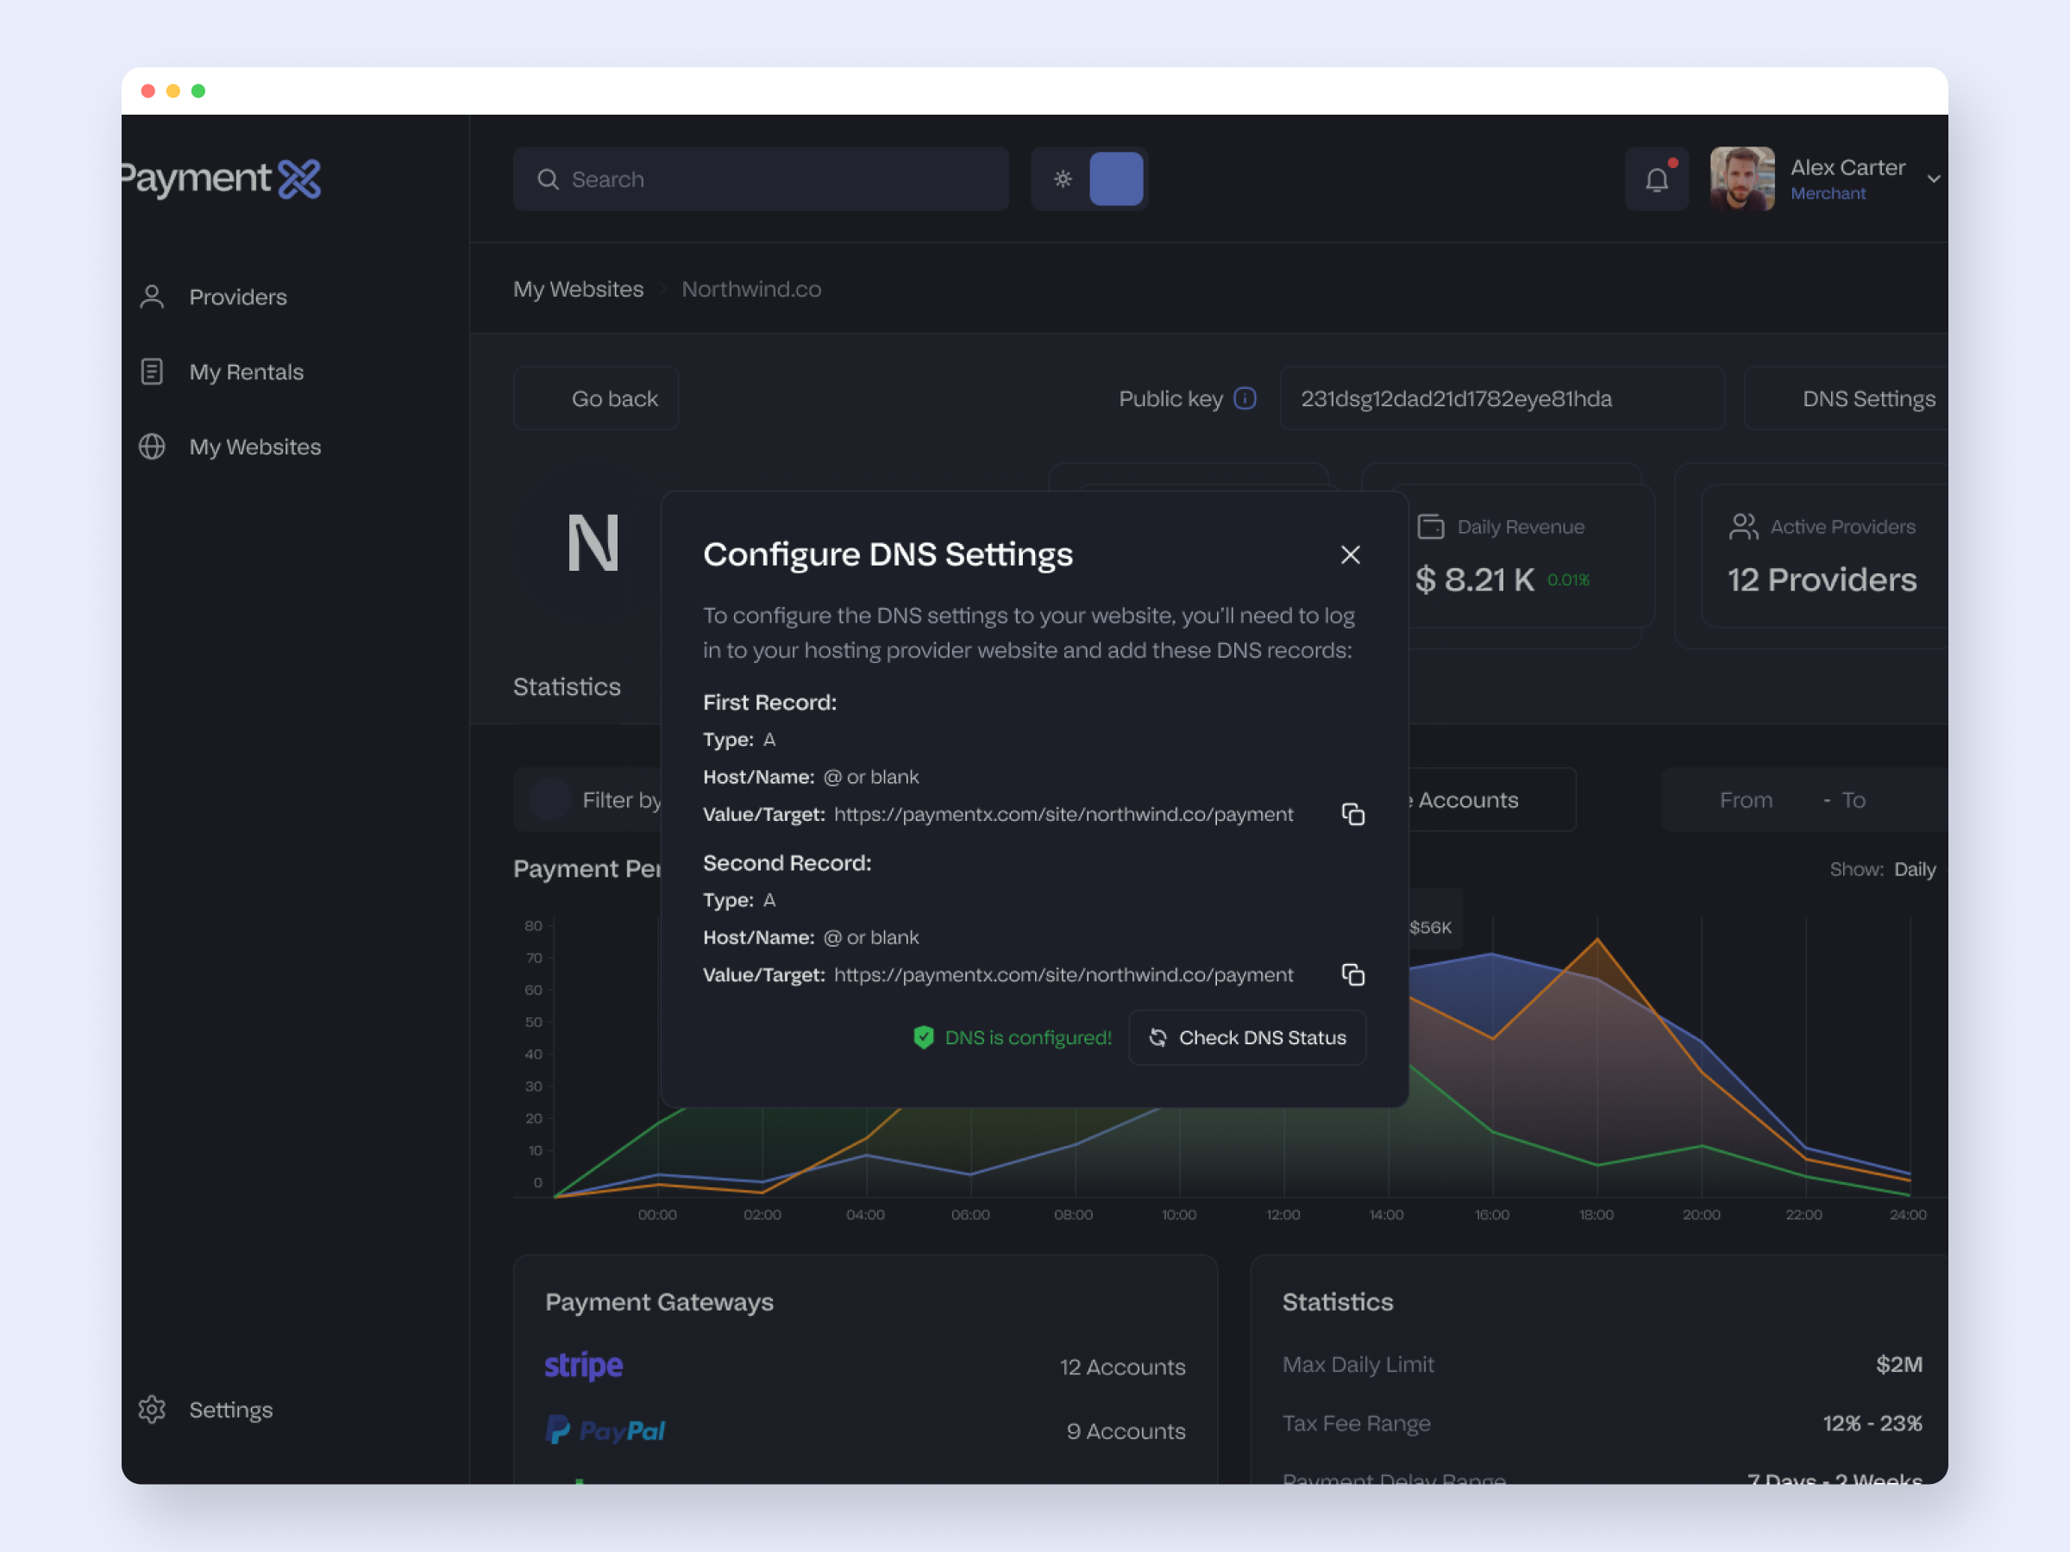Select the public key value field
This screenshot has width=2070, height=1552.
pyautogui.click(x=1501, y=398)
